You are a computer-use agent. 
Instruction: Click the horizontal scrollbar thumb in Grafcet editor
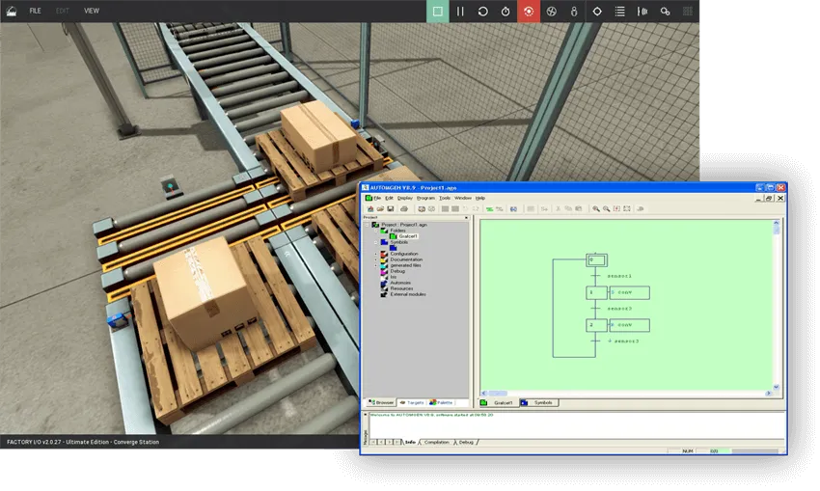point(499,394)
